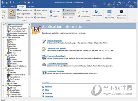
Task: Click the Programs, Direct Deploy monitor icon
Action: [x=44, y=57]
